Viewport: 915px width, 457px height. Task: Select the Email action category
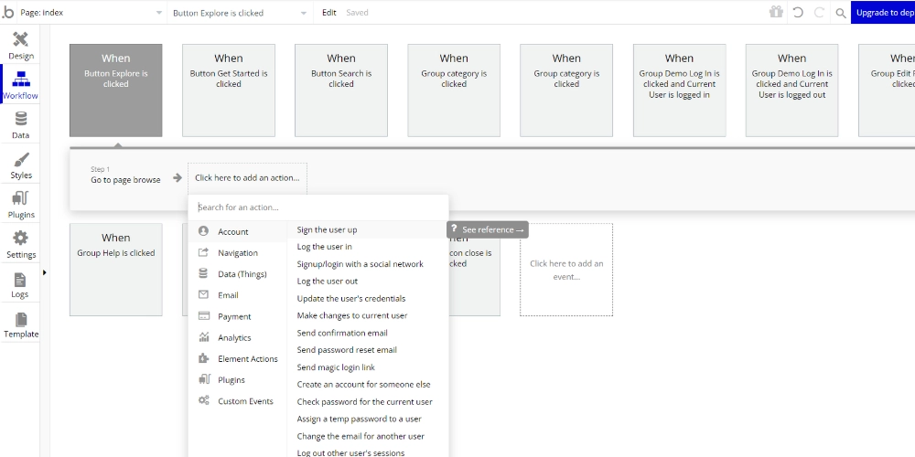click(238, 295)
